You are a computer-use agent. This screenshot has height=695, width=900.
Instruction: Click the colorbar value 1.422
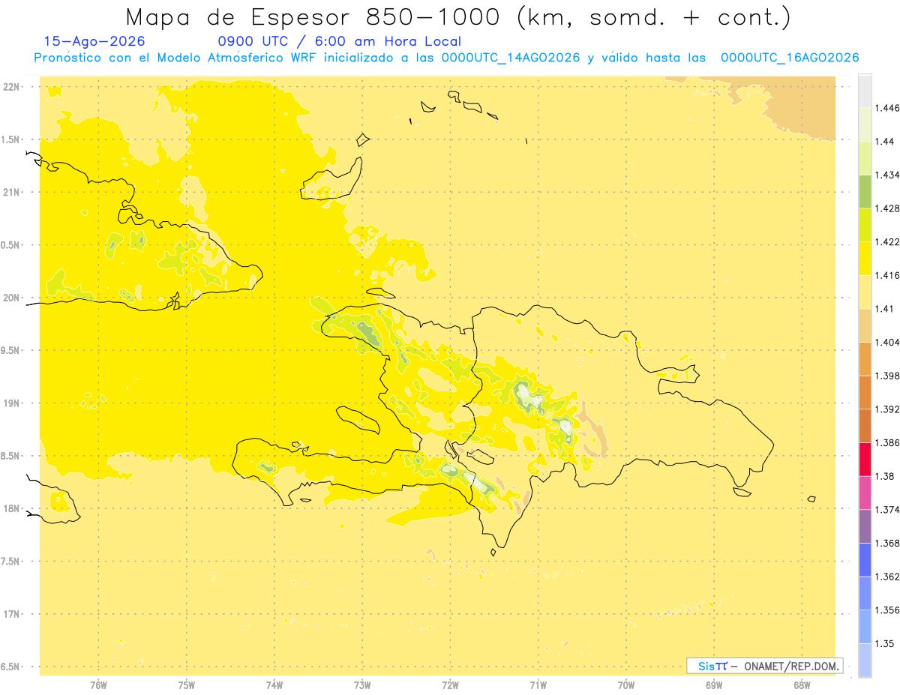(887, 242)
